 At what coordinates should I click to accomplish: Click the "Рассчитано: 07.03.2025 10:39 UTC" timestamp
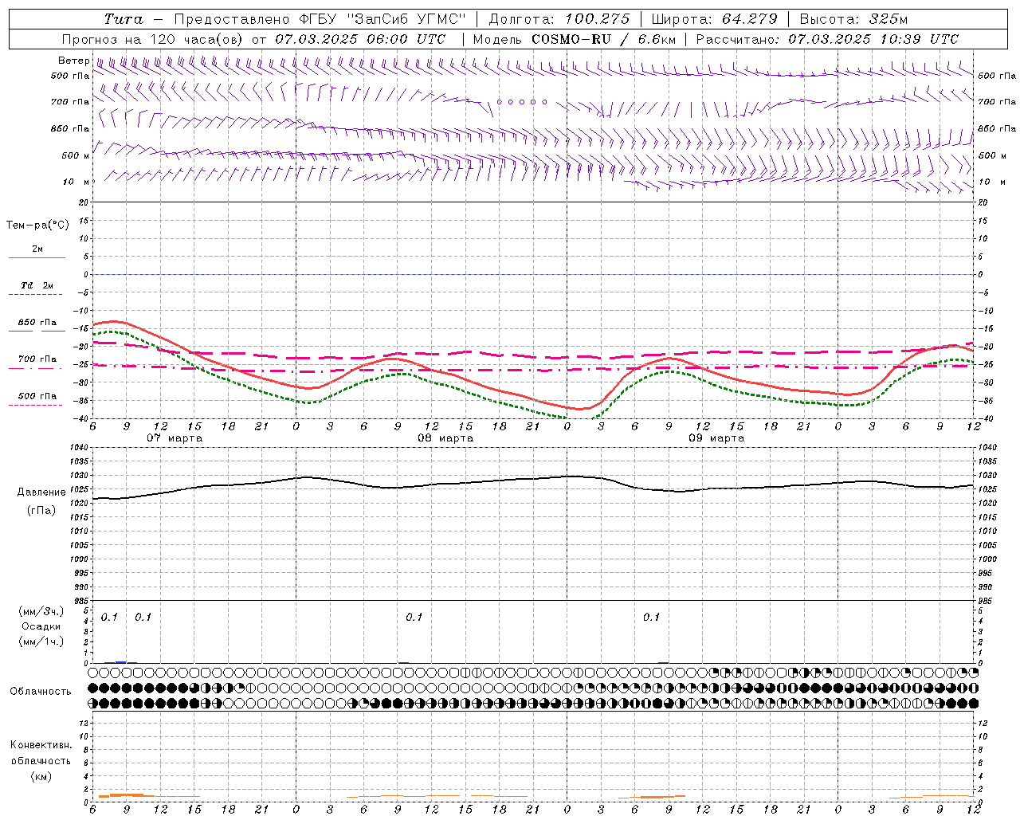[x=827, y=39]
